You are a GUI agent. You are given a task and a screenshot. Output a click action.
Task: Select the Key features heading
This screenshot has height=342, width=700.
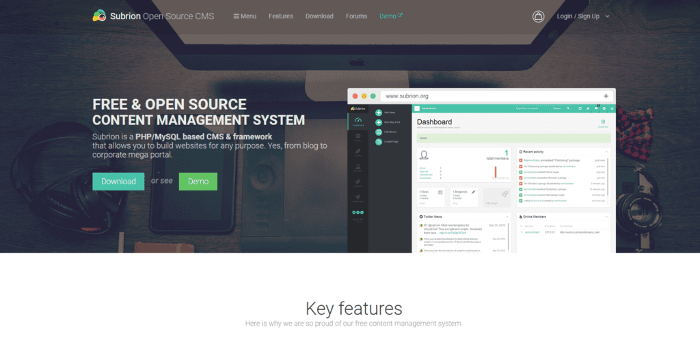coord(353,308)
